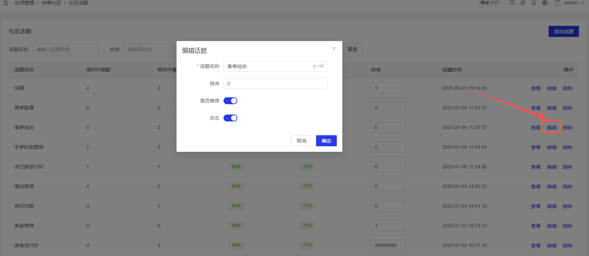The image size is (589, 256).
Task: Click the 排序 input in dialog
Action: (275, 83)
